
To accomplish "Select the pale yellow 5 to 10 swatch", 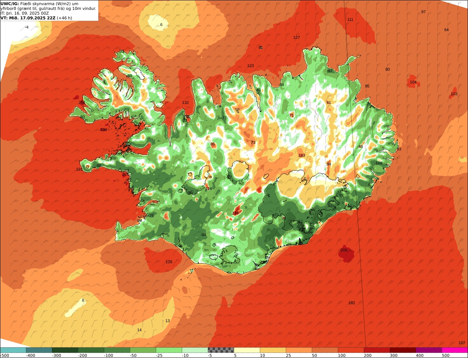I will tap(247, 350).
